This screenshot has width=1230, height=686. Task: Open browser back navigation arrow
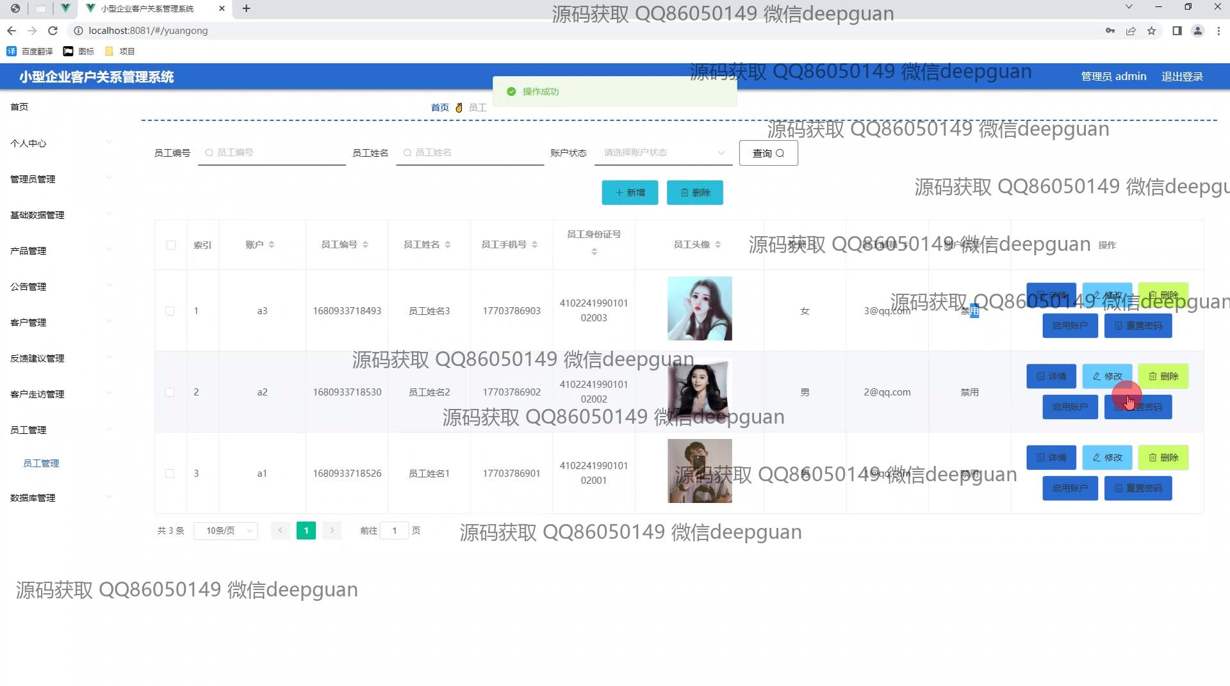tap(12, 31)
